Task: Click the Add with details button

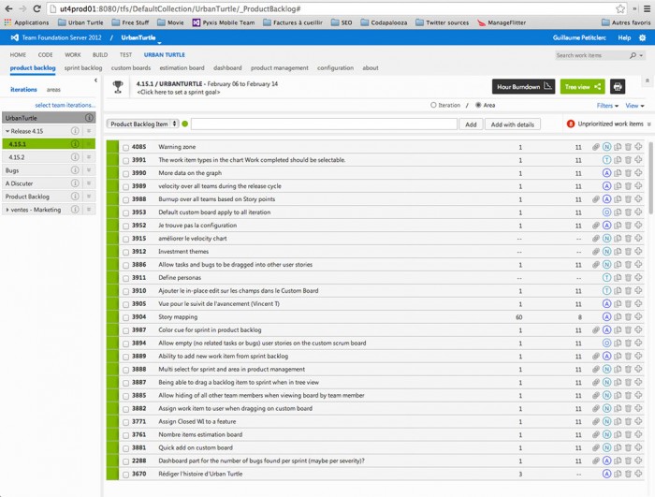Action: [x=513, y=124]
